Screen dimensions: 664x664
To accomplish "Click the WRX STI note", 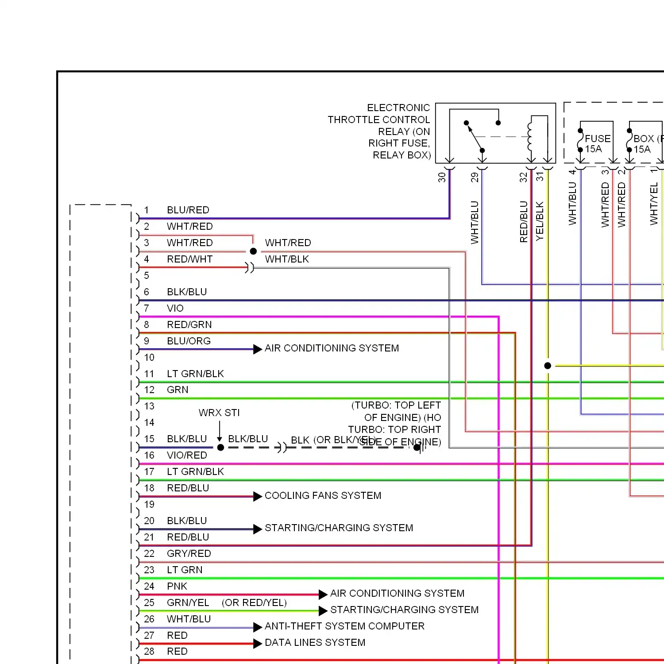I will pyautogui.click(x=219, y=413).
